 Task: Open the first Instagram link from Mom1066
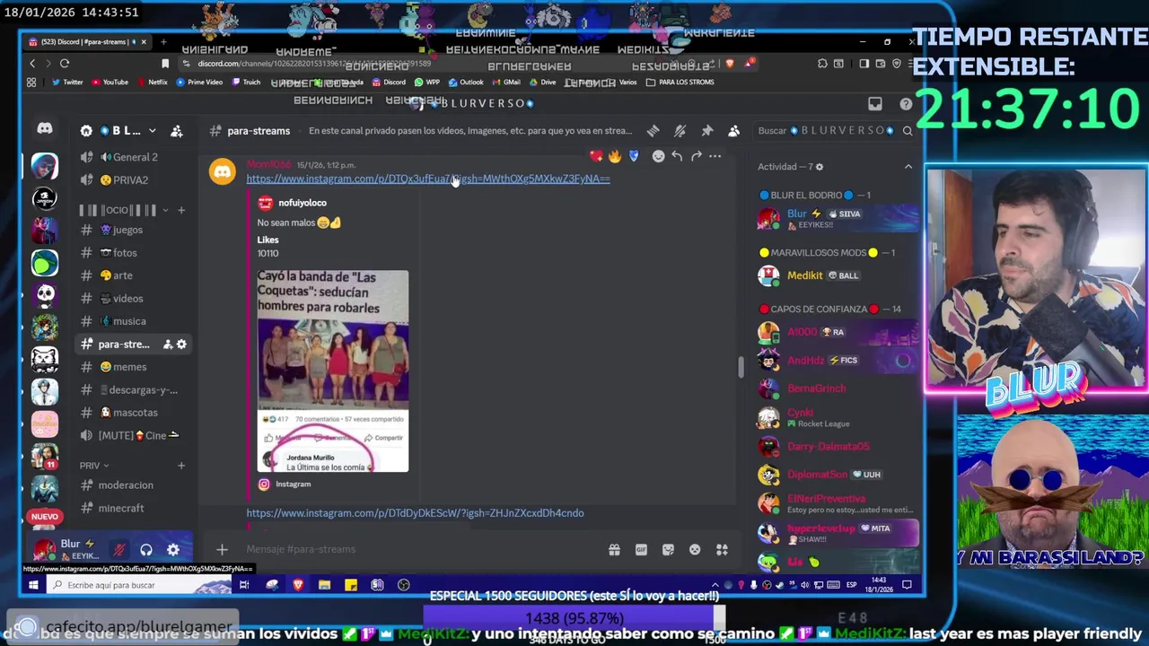coord(428,179)
